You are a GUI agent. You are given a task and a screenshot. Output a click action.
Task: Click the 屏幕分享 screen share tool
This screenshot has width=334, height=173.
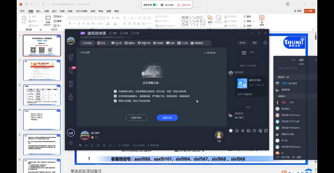click(x=144, y=43)
